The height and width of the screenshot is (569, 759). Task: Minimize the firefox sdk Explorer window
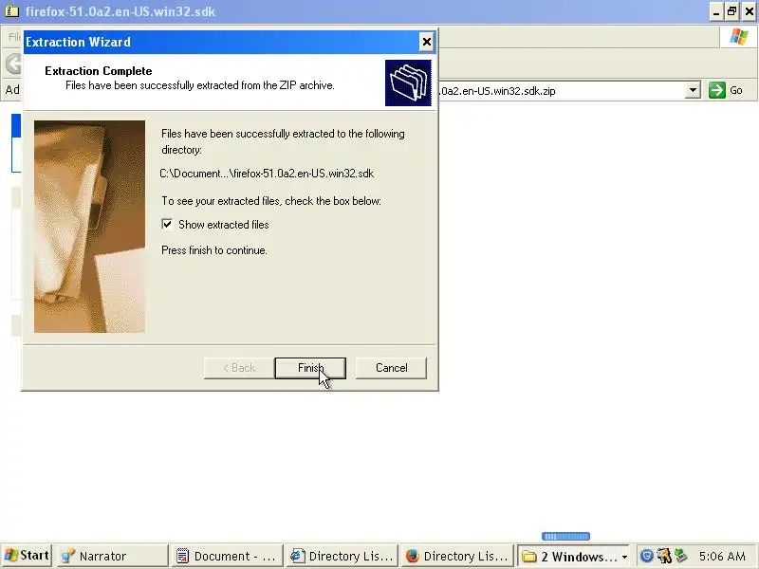click(x=716, y=11)
